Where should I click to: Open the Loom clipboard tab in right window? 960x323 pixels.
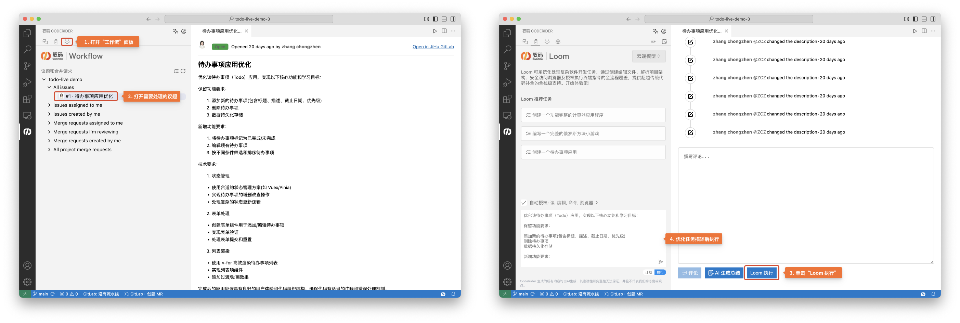536,42
